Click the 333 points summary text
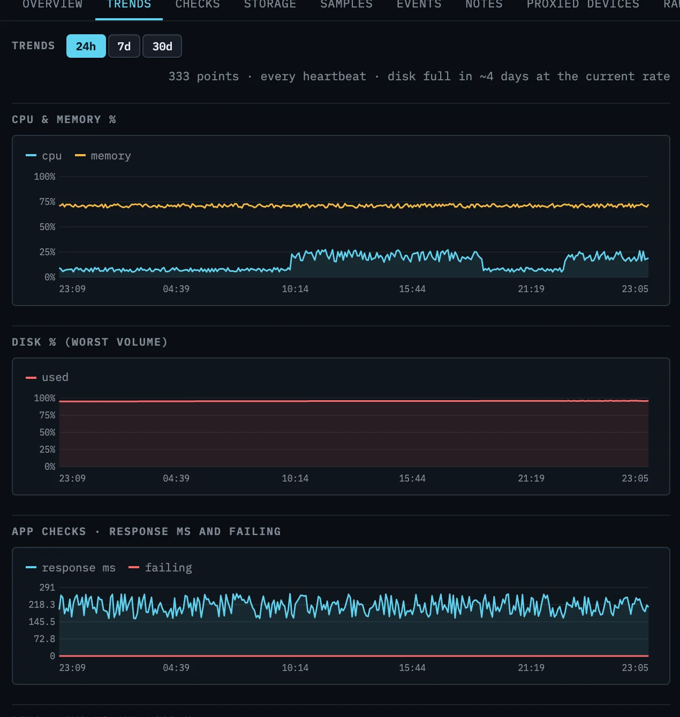680x717 pixels. tap(203, 77)
